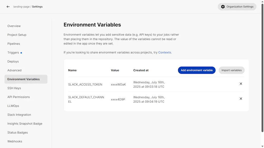Screen dimensions: 264x148
Task: Open Organization Settings via its gear button
Action: pos(237,7)
